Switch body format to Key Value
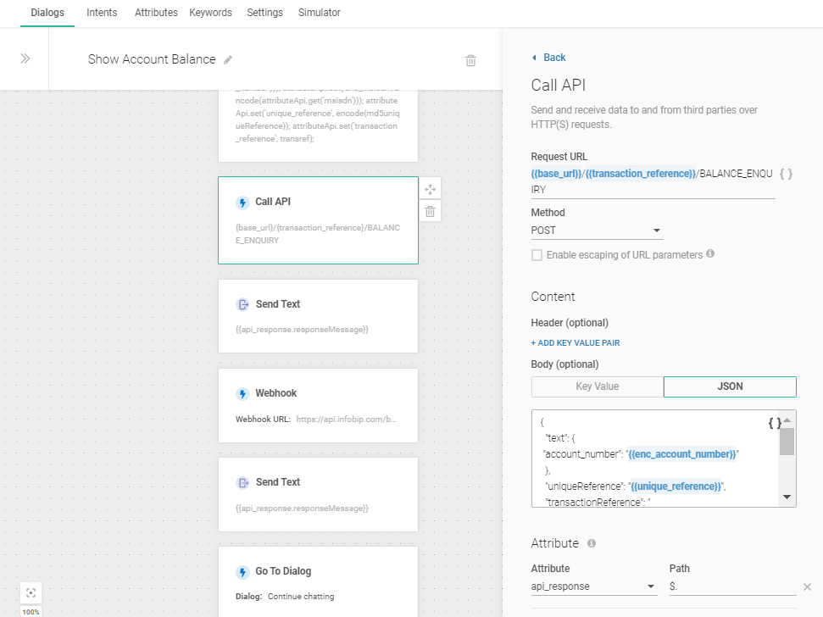Viewport: 823px width, 617px height. pos(597,386)
